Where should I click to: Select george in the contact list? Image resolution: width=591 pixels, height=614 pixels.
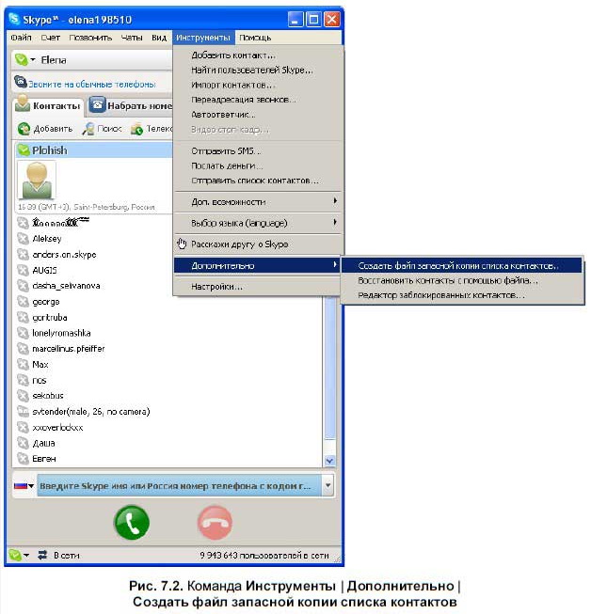[x=45, y=302]
